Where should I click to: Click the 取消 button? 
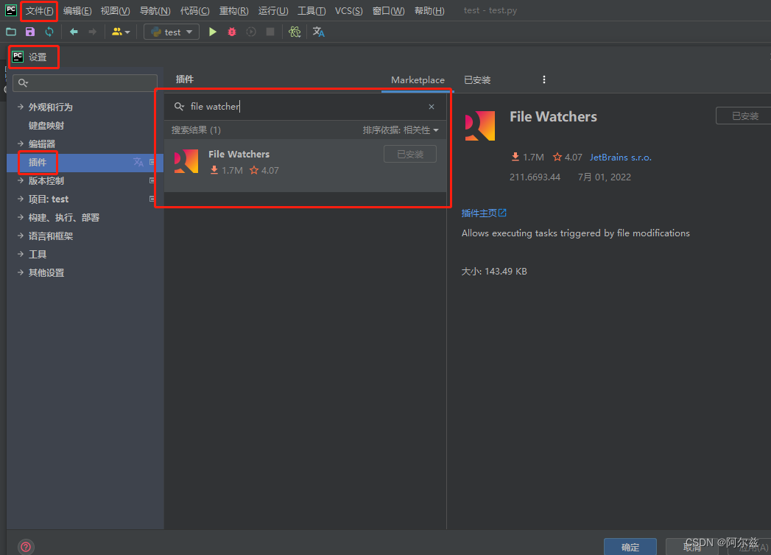[692, 547]
